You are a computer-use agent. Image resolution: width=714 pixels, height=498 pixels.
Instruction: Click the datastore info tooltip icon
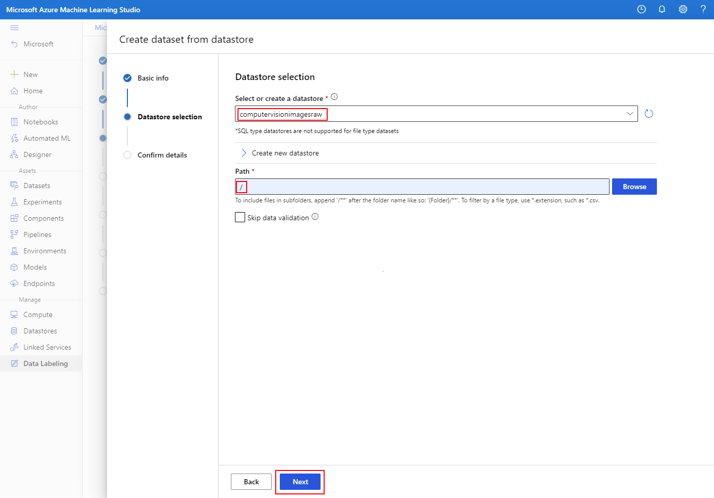[x=334, y=97]
